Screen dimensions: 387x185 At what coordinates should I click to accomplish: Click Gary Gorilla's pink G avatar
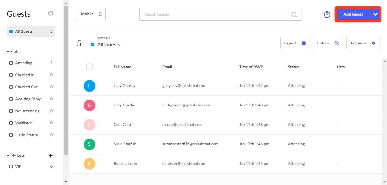90,105
